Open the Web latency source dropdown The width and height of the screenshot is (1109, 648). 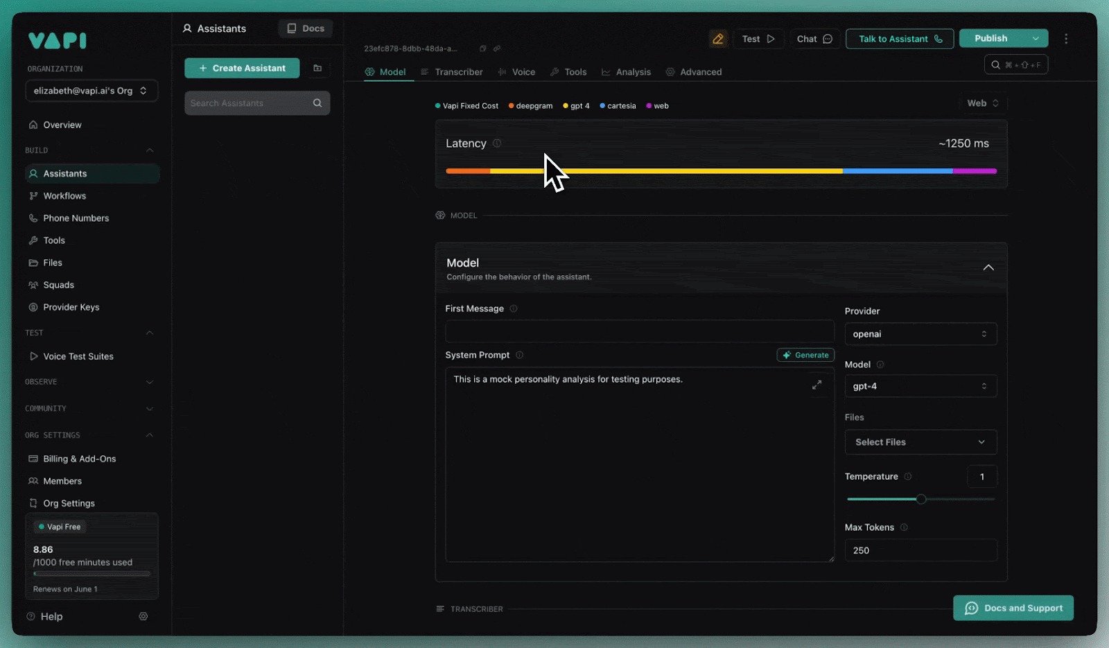tap(983, 103)
